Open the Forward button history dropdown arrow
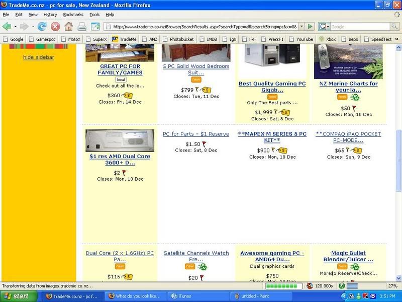 tap(33, 27)
